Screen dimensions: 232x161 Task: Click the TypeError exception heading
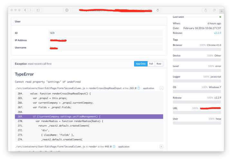point(24,74)
